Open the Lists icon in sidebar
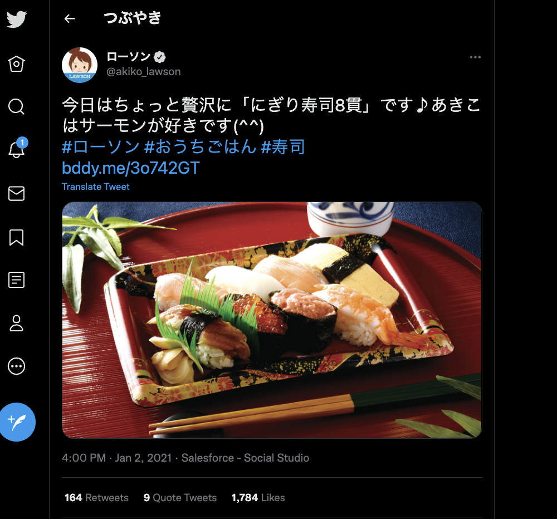557x519 pixels. pyautogui.click(x=16, y=280)
